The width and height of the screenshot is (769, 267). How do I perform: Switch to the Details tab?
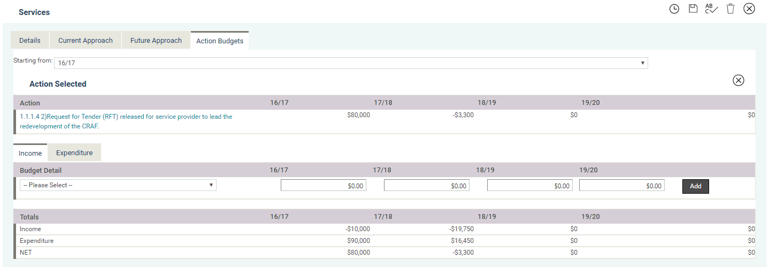coord(30,41)
